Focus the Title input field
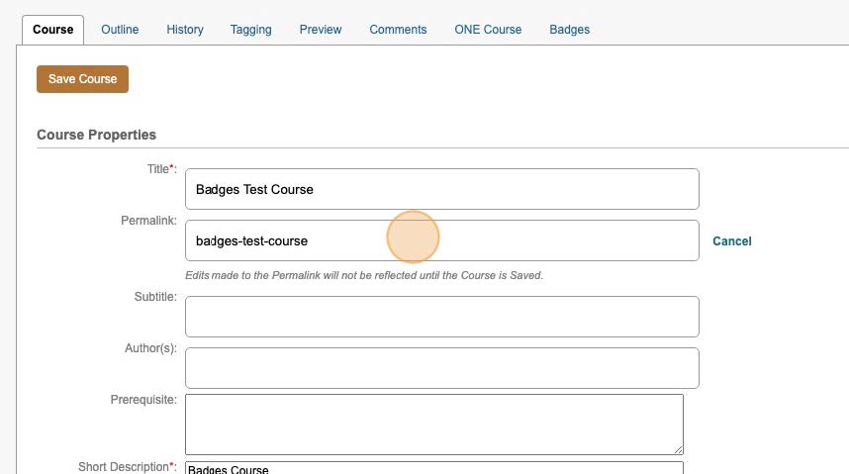 tap(442, 189)
